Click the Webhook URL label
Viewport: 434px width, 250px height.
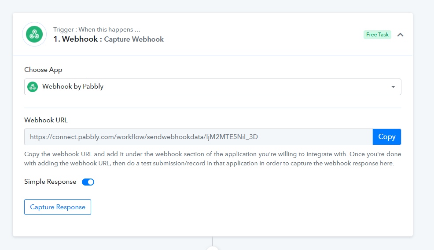46,120
